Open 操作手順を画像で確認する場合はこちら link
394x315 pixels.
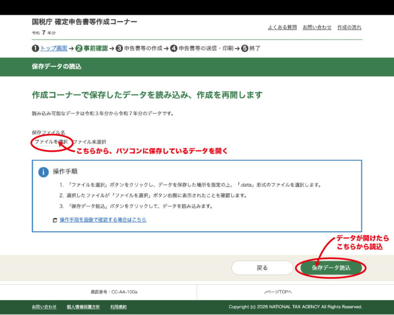click(103, 220)
